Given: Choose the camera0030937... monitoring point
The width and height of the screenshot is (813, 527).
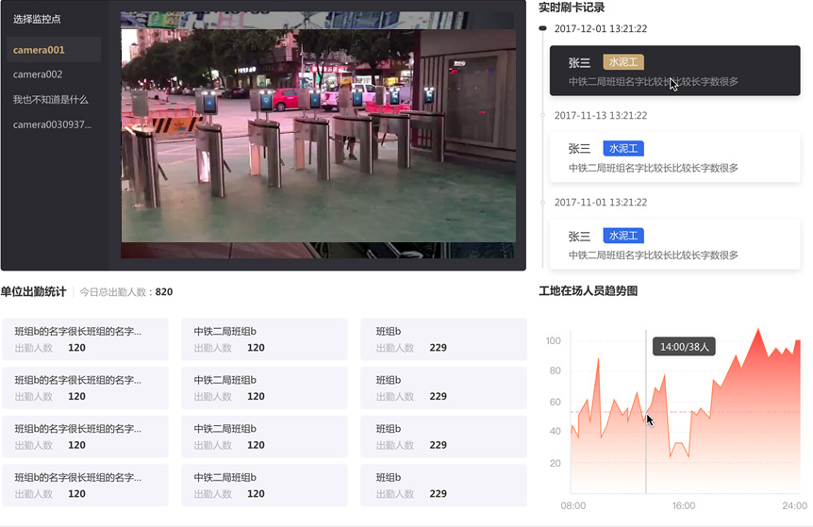Looking at the screenshot, I should (53, 124).
